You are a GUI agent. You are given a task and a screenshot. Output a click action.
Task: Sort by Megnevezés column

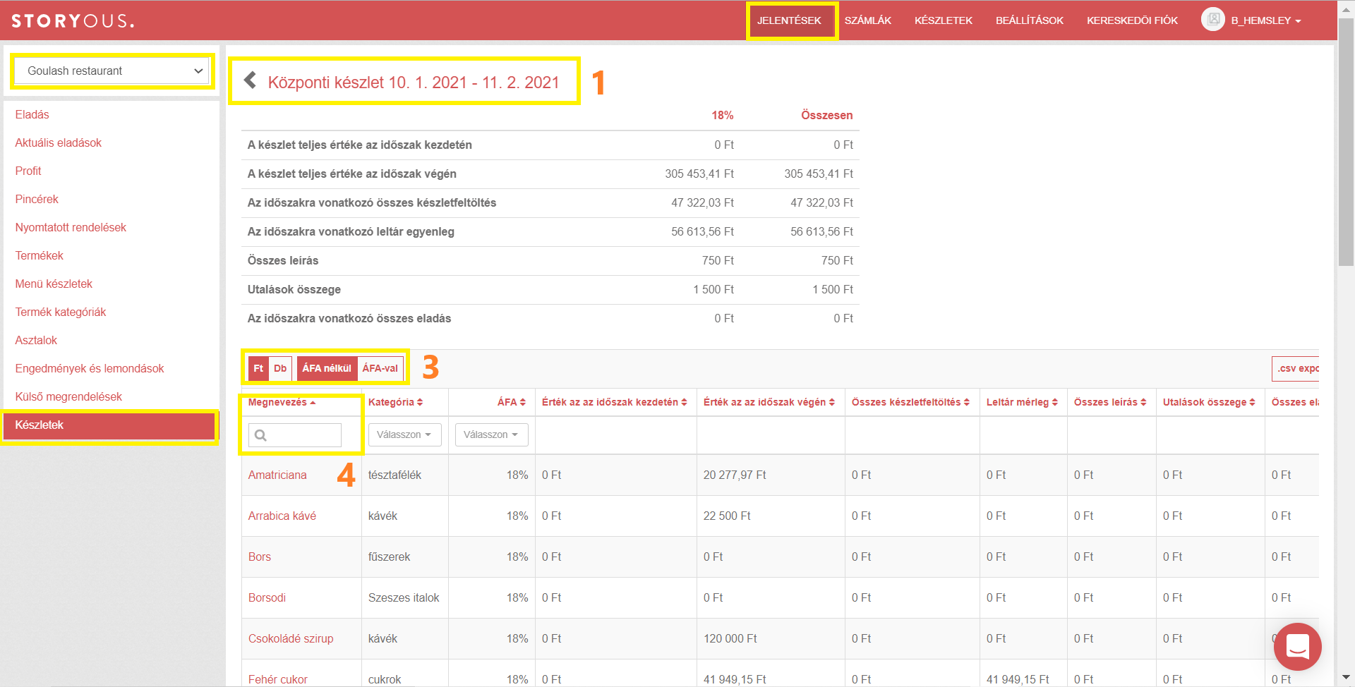pos(282,402)
